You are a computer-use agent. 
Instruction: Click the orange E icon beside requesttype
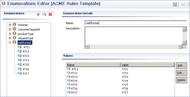pyautogui.click(x=14, y=38)
